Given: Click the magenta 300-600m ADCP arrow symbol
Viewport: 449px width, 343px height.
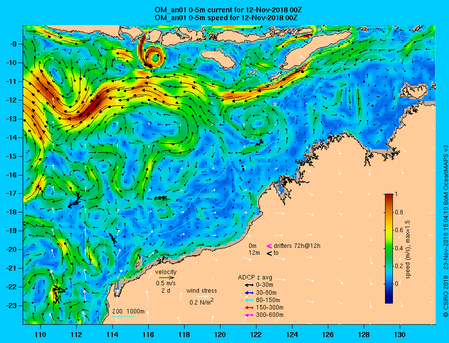Looking at the screenshot, I should pyautogui.click(x=249, y=315).
